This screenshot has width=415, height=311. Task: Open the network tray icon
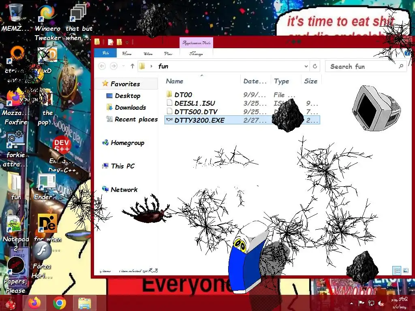371,303
